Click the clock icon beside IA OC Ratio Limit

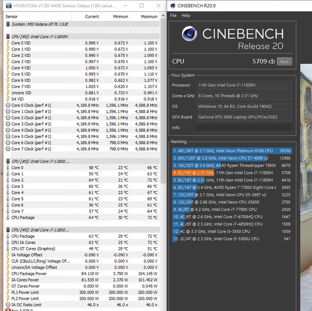pos(7,305)
